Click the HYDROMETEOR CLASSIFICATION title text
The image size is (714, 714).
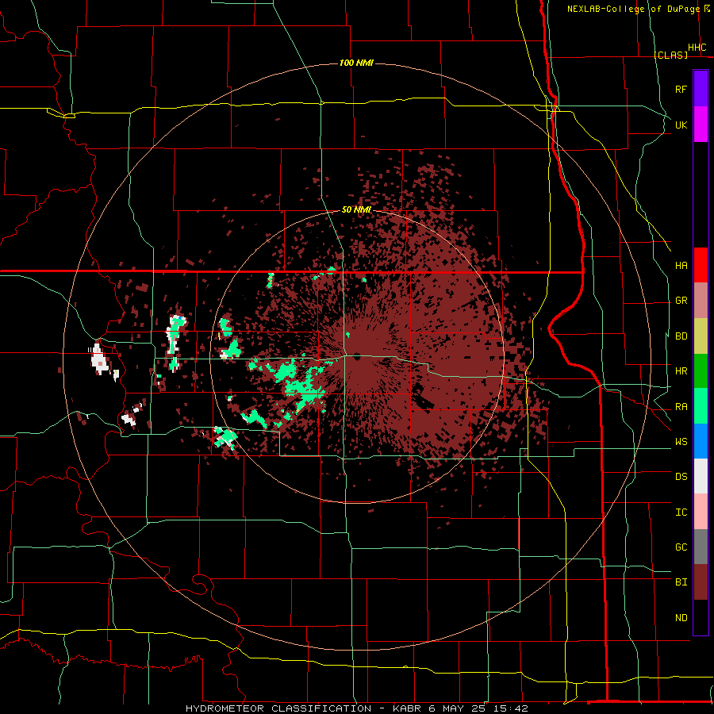click(278, 708)
